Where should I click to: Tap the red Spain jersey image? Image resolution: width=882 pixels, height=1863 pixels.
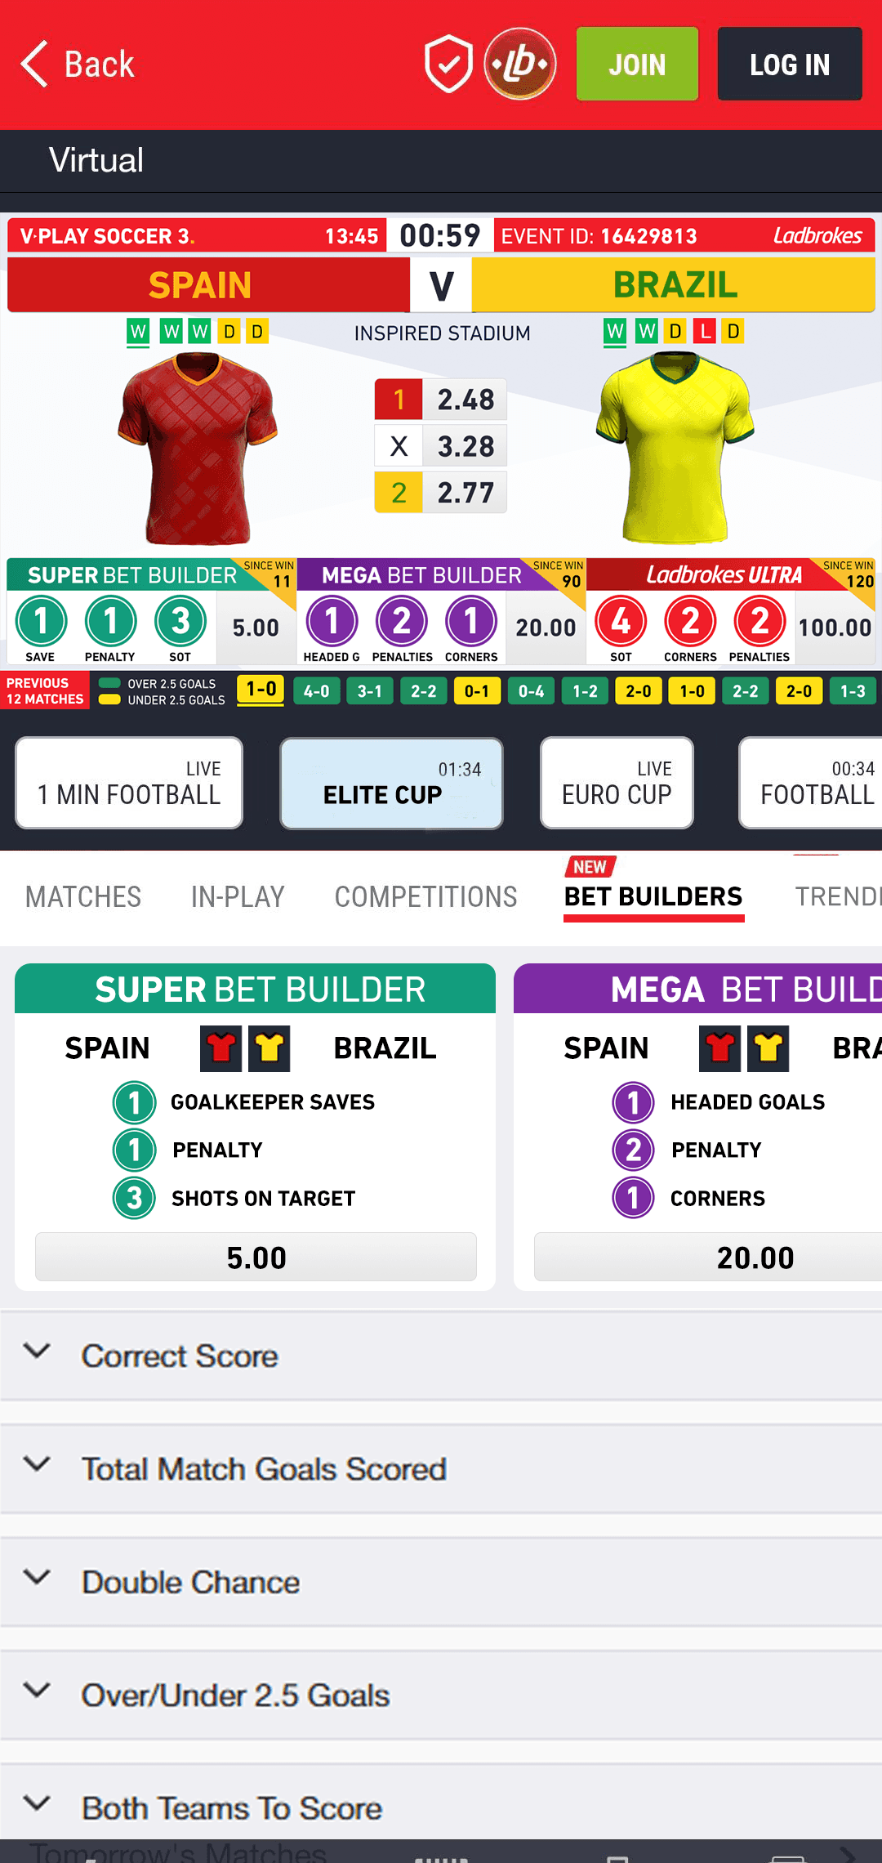[197, 448]
